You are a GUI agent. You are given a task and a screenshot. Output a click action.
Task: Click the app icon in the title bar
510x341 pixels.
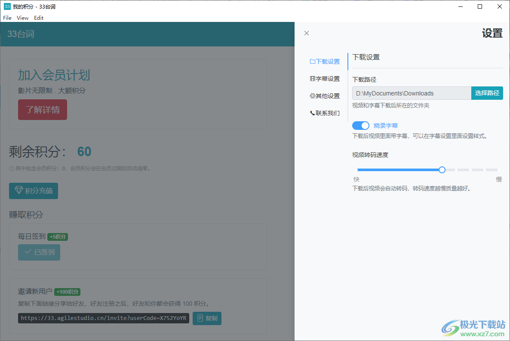pyautogui.click(x=7, y=6)
